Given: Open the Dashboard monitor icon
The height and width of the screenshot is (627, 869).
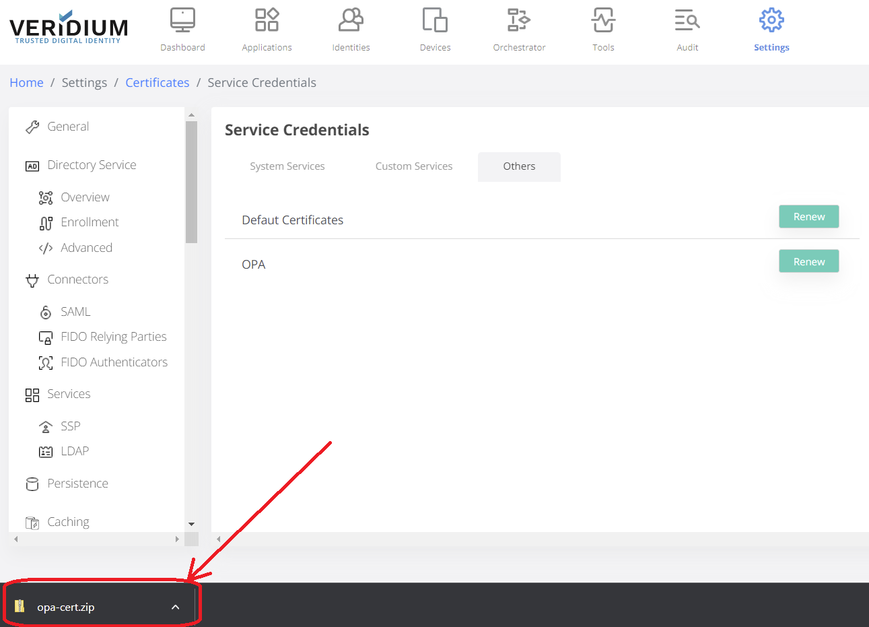Looking at the screenshot, I should pyautogui.click(x=182, y=20).
